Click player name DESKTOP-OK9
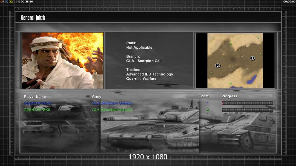Screen dimensions: 296x166 click(37, 110)
